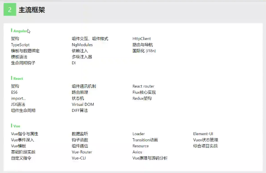Click JSX语法 item
The height and width of the screenshot is (173, 266).
coord(18,105)
